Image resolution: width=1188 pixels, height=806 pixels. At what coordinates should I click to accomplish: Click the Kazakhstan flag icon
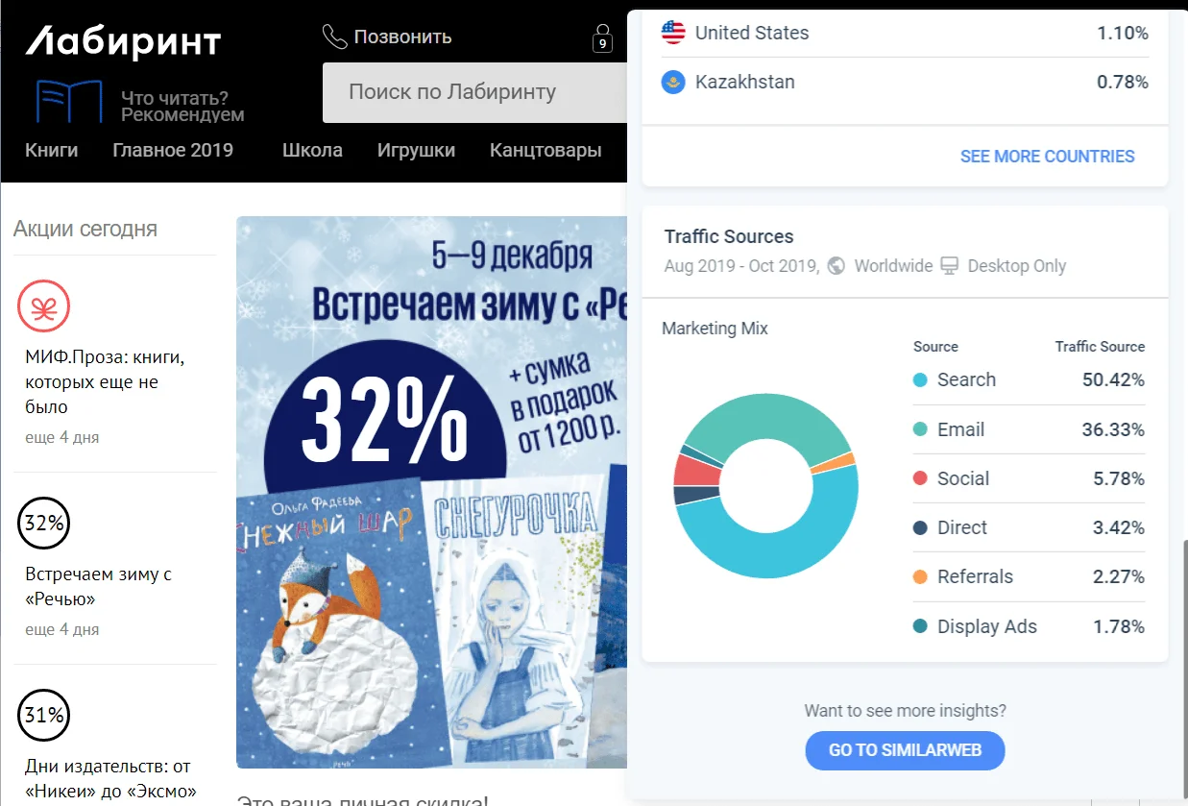tap(673, 82)
